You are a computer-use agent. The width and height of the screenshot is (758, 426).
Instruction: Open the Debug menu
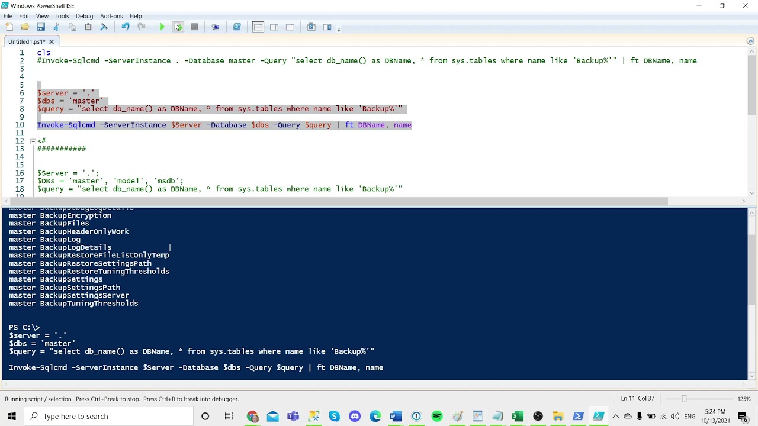(85, 16)
